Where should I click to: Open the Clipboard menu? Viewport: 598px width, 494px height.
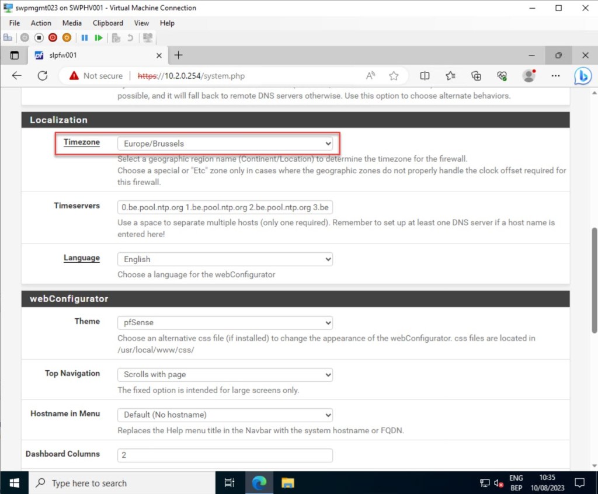tap(107, 23)
